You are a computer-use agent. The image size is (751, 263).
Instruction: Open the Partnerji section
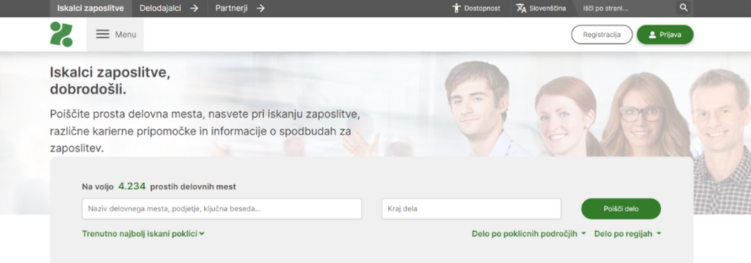pyautogui.click(x=231, y=8)
